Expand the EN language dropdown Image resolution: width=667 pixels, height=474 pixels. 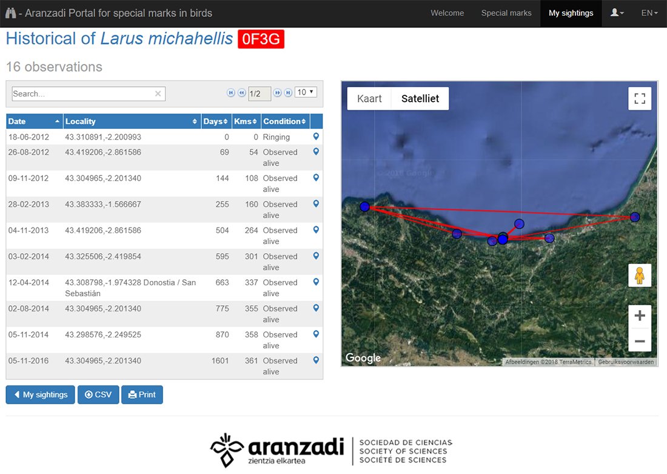coord(649,13)
